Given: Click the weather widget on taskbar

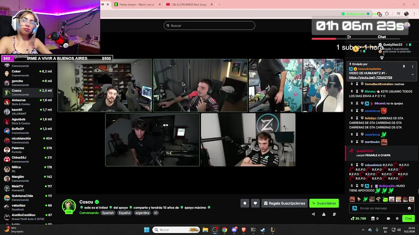Looking at the screenshot, I should [x=13, y=230].
